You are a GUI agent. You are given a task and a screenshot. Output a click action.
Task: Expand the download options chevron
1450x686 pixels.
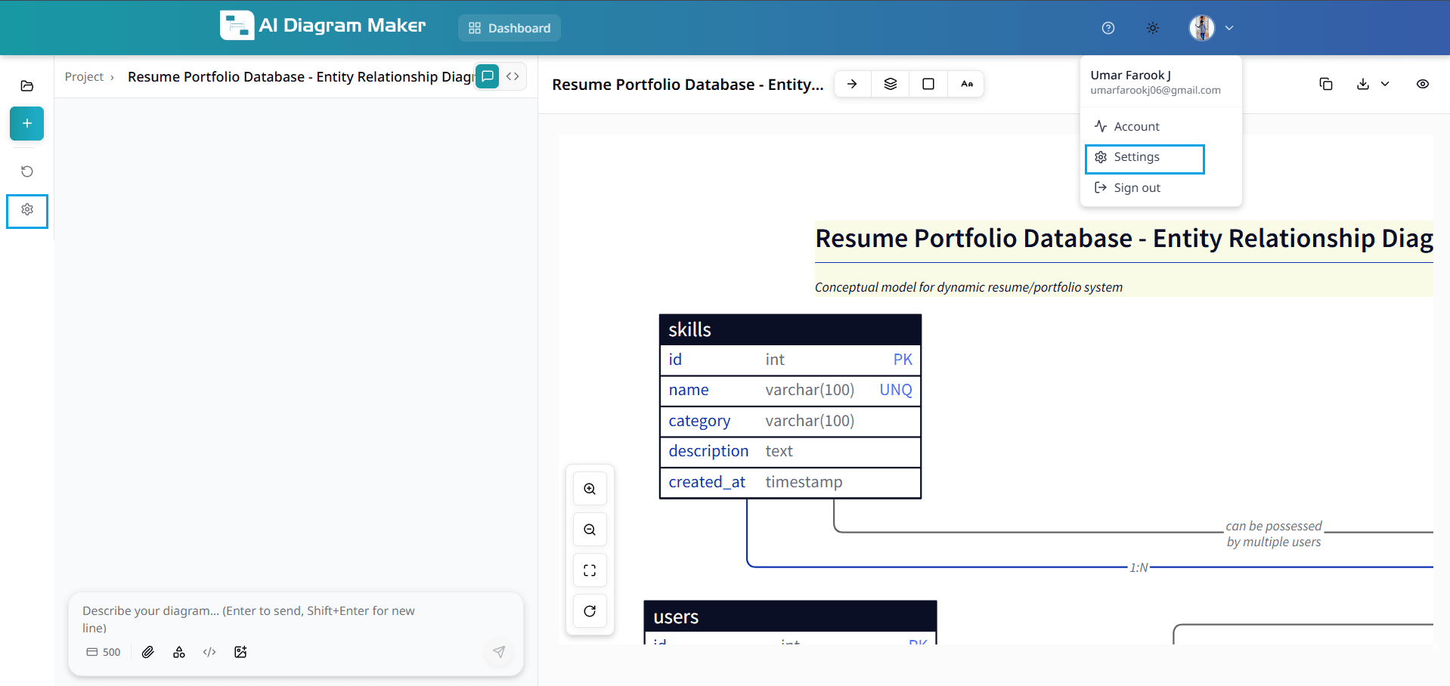click(x=1385, y=84)
